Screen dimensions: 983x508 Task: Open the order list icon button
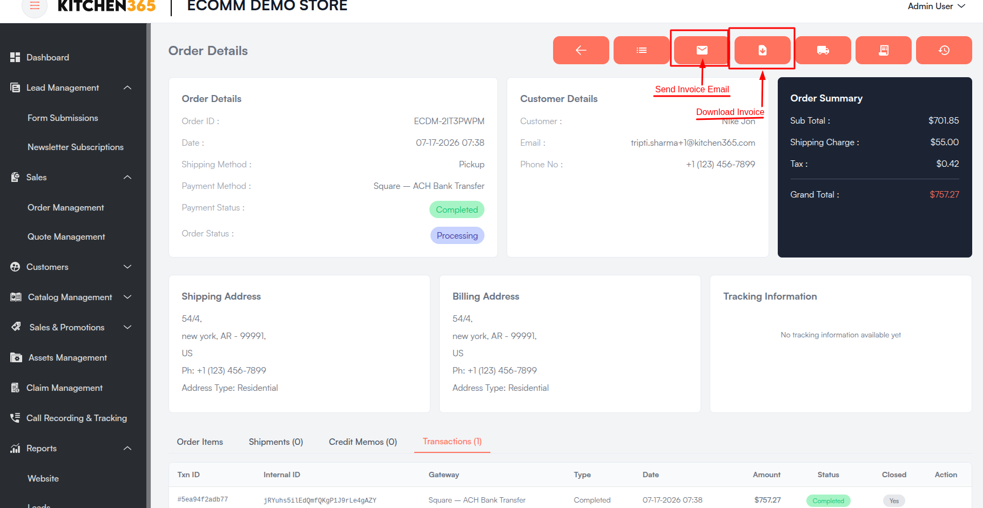[x=641, y=50]
